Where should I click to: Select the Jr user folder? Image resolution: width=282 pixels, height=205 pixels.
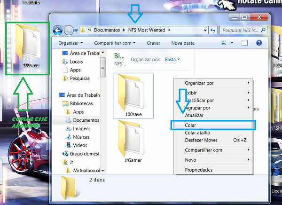click(68, 162)
